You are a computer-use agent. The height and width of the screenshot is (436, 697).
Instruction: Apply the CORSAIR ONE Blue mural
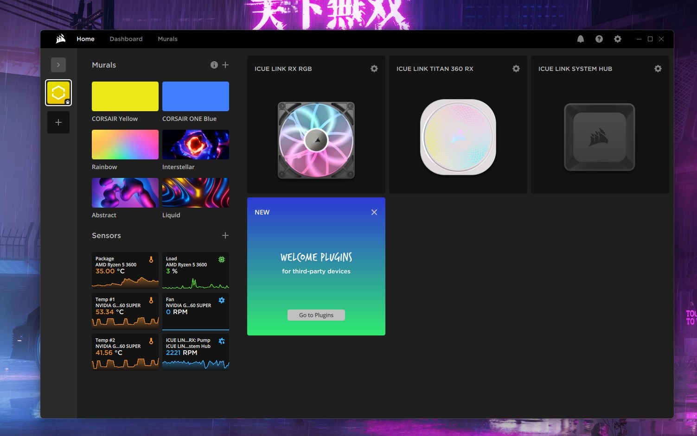point(196,96)
